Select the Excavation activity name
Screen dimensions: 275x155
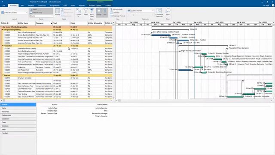[22, 67]
